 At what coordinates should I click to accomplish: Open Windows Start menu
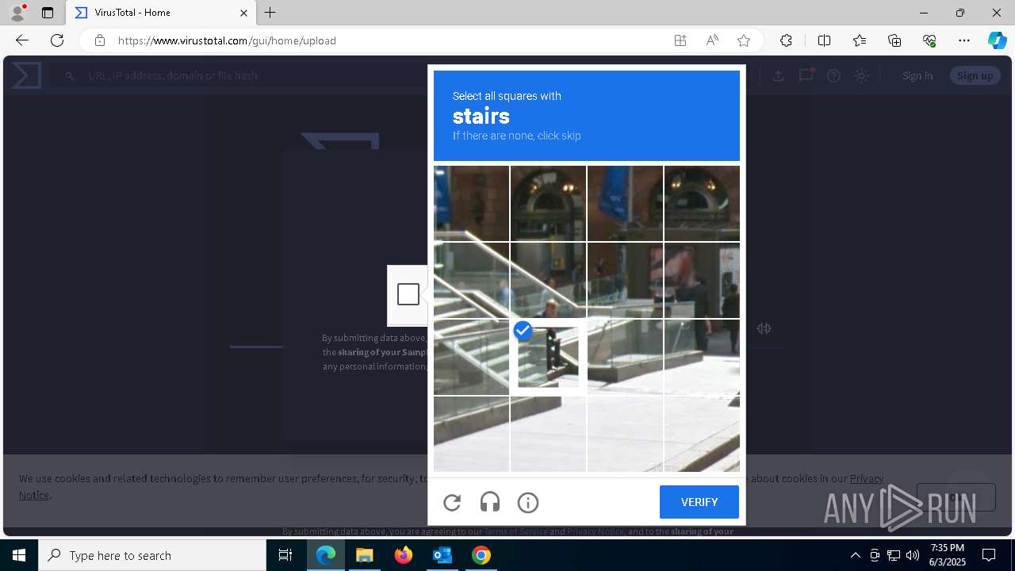(19, 555)
